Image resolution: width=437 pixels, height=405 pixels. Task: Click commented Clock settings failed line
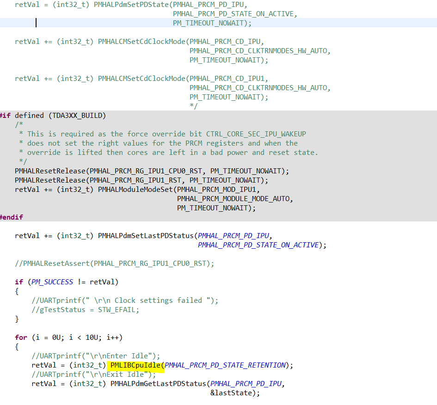coord(125,301)
